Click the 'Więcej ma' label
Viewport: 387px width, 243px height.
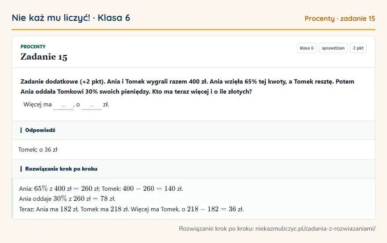click(37, 105)
